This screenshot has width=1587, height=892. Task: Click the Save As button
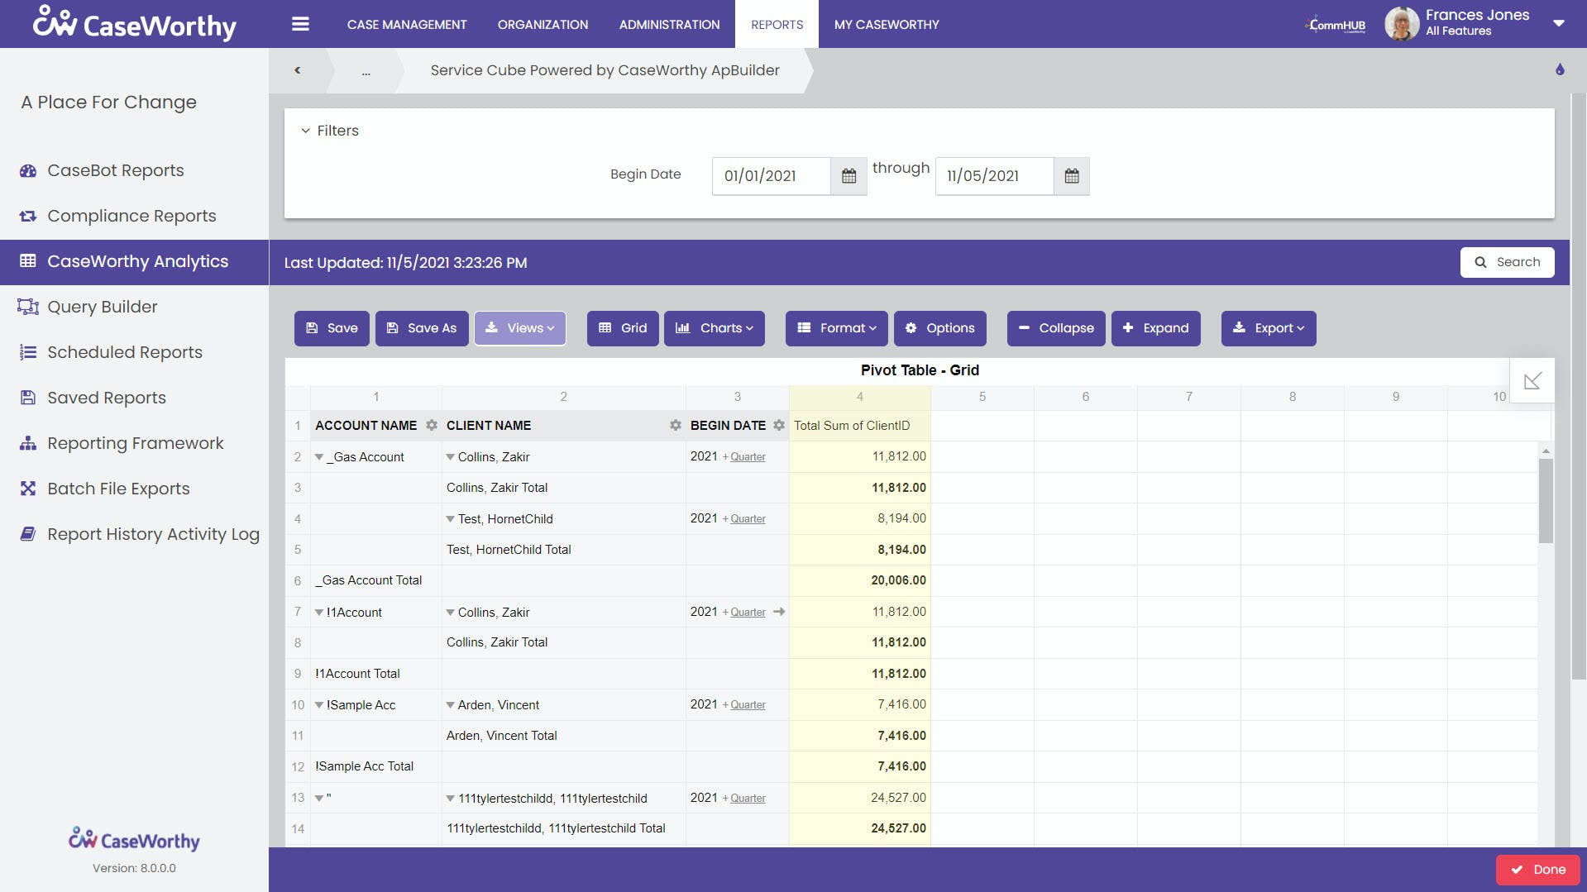coord(422,328)
